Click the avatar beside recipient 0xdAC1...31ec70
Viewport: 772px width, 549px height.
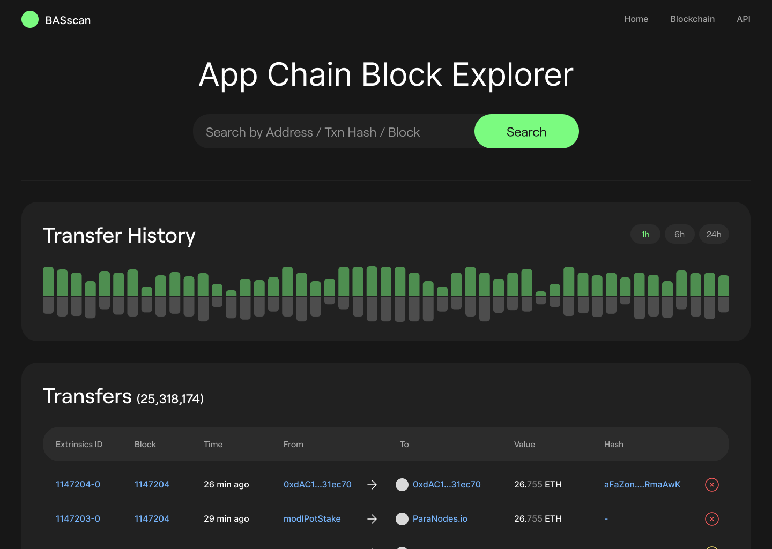point(402,485)
